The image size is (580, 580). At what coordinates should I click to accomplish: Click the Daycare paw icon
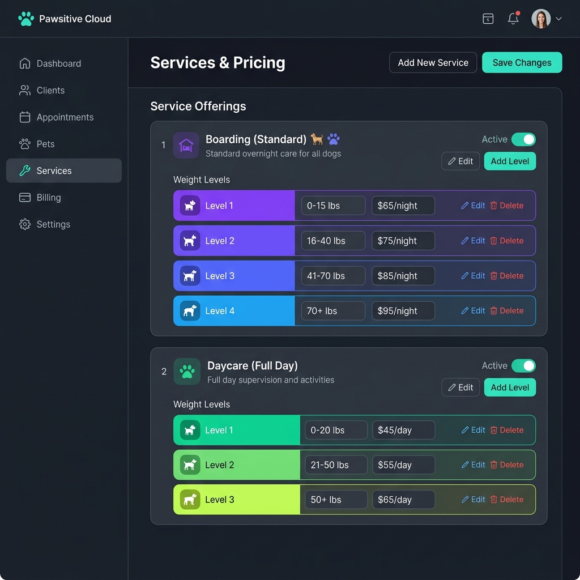tap(187, 372)
